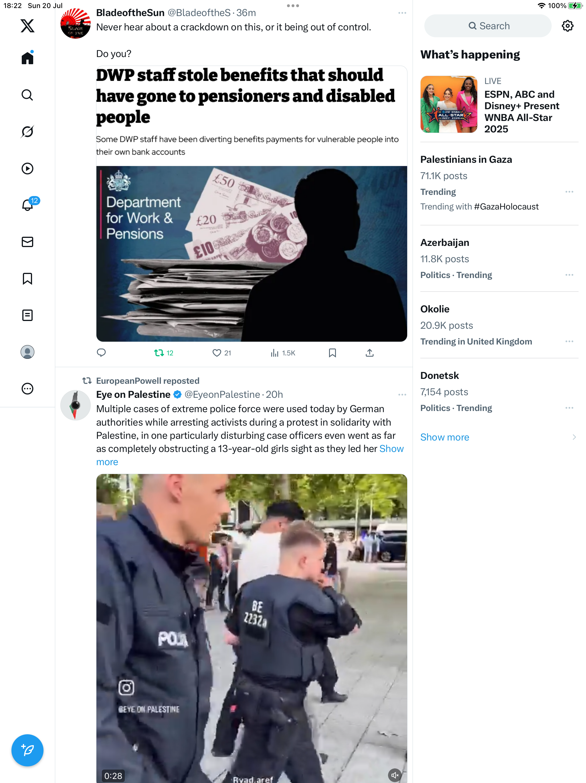Open Messages envelope icon
Screen dimensions: 586x783
27,242
